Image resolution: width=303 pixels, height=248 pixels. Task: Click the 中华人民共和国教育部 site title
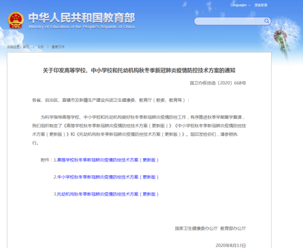82,18
